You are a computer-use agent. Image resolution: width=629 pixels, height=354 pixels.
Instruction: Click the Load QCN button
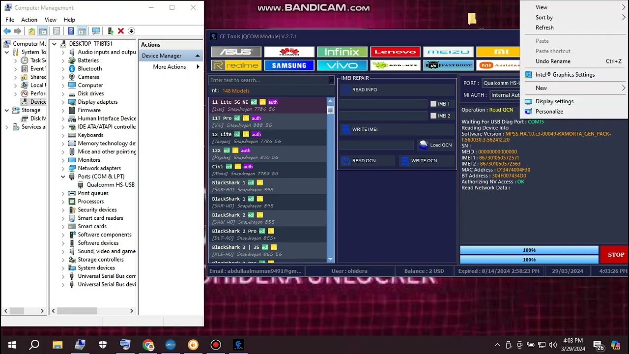(x=435, y=145)
